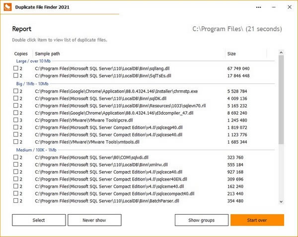Tick the checkbox for chrmstp.exe
This screenshot has height=237, width=298.
click(16, 91)
